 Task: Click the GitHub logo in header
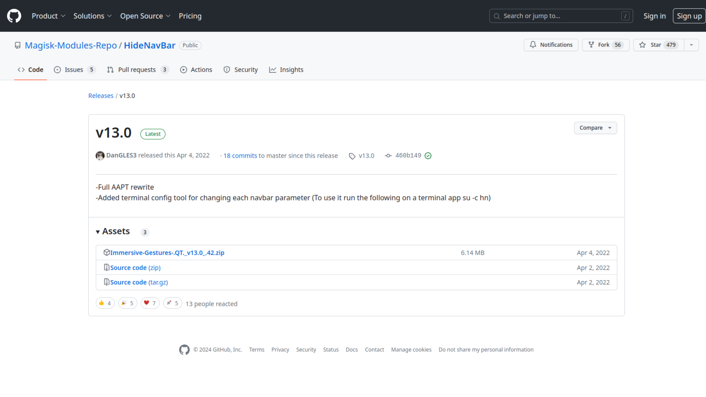click(x=14, y=16)
